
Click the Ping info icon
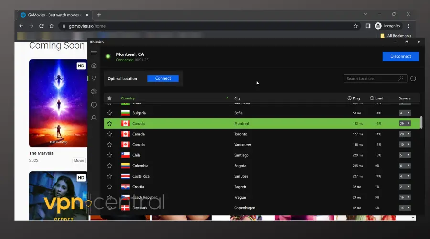point(349,98)
